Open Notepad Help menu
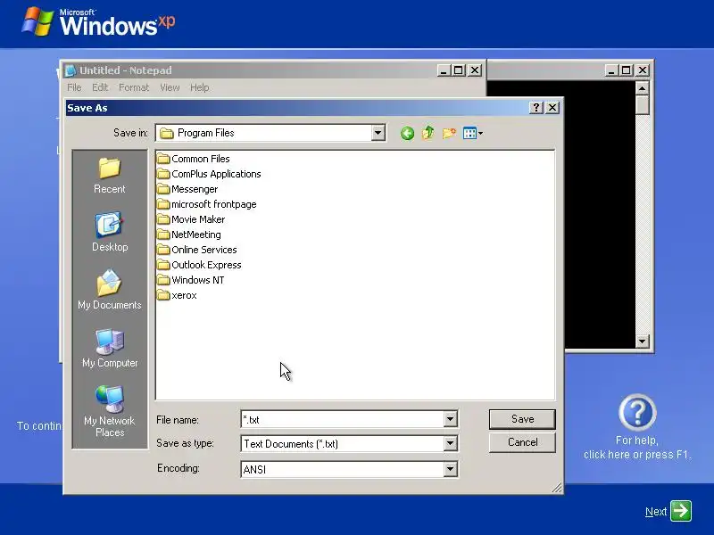 coord(199,87)
